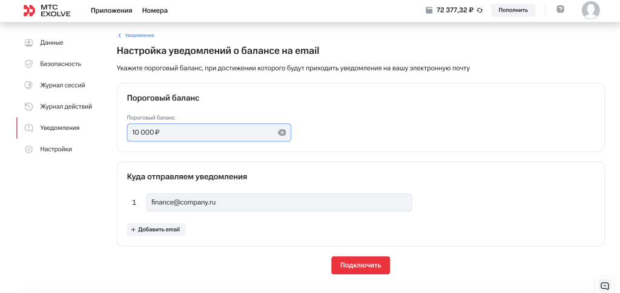Click the Уведомления sidebar icon
The width and height of the screenshot is (620, 293).
point(28,127)
